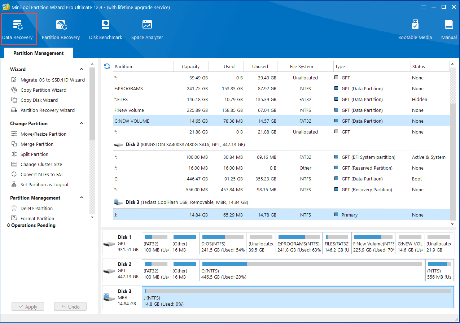Switch to the Partition Management tab

(38, 53)
